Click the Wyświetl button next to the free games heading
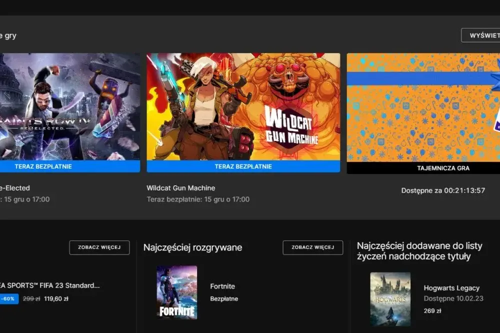This screenshot has width=500, height=333. point(481,35)
